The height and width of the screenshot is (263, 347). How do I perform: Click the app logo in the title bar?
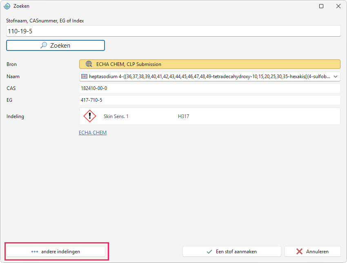(7, 6)
